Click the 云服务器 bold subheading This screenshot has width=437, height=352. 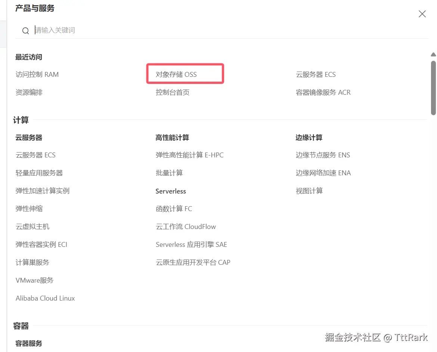click(29, 138)
